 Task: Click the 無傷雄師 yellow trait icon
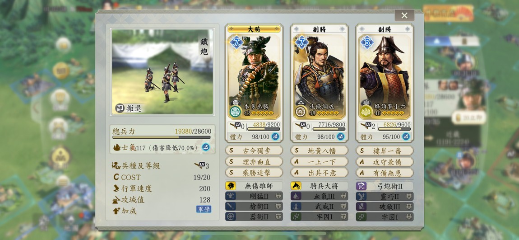coord(230,186)
